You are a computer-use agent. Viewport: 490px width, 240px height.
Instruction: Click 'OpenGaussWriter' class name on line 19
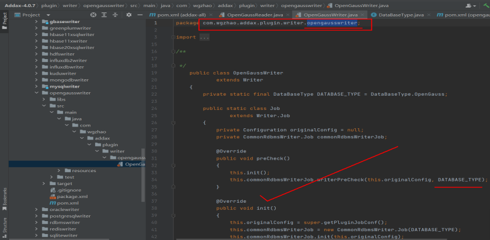pyautogui.click(x=258, y=73)
